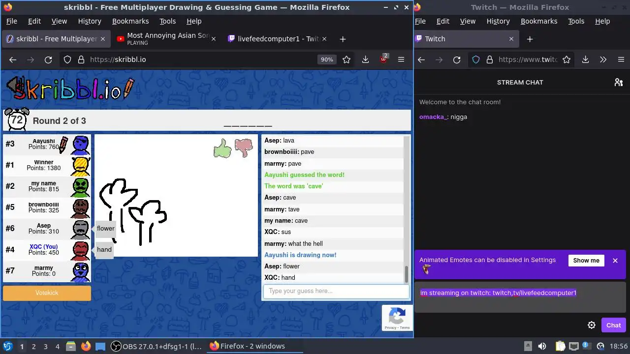Click the Chat send button
The image size is (630, 354).
[x=613, y=325]
